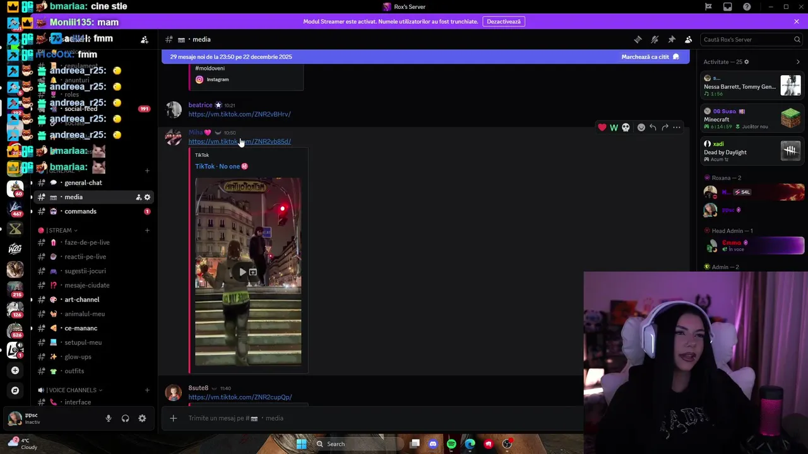Open Activitate settings gear icon

746,62
